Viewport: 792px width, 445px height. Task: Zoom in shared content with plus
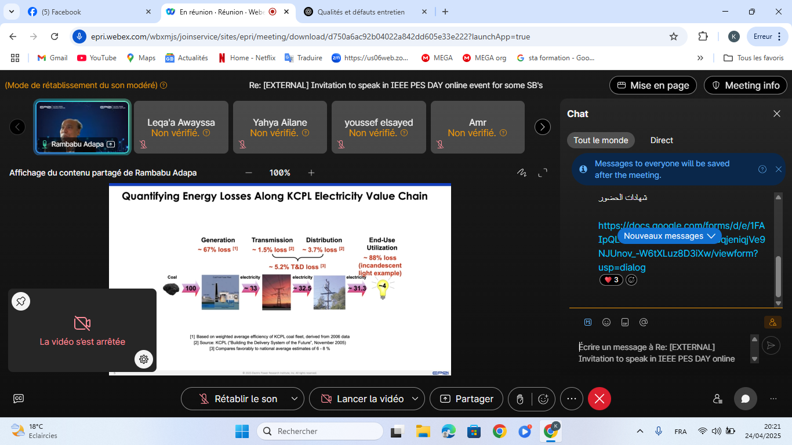(x=311, y=173)
